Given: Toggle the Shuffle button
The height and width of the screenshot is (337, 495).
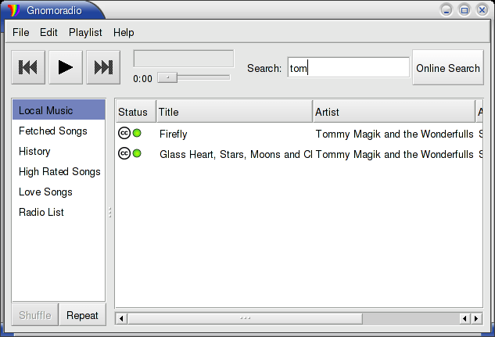Looking at the screenshot, I should [35, 316].
